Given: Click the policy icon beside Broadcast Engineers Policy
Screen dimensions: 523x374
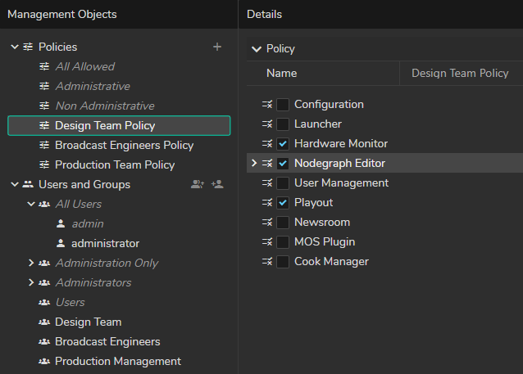Looking at the screenshot, I should click(x=44, y=145).
